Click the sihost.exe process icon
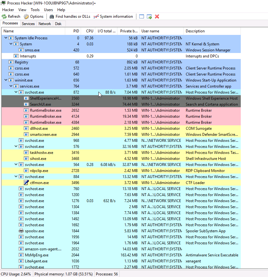 26,159
